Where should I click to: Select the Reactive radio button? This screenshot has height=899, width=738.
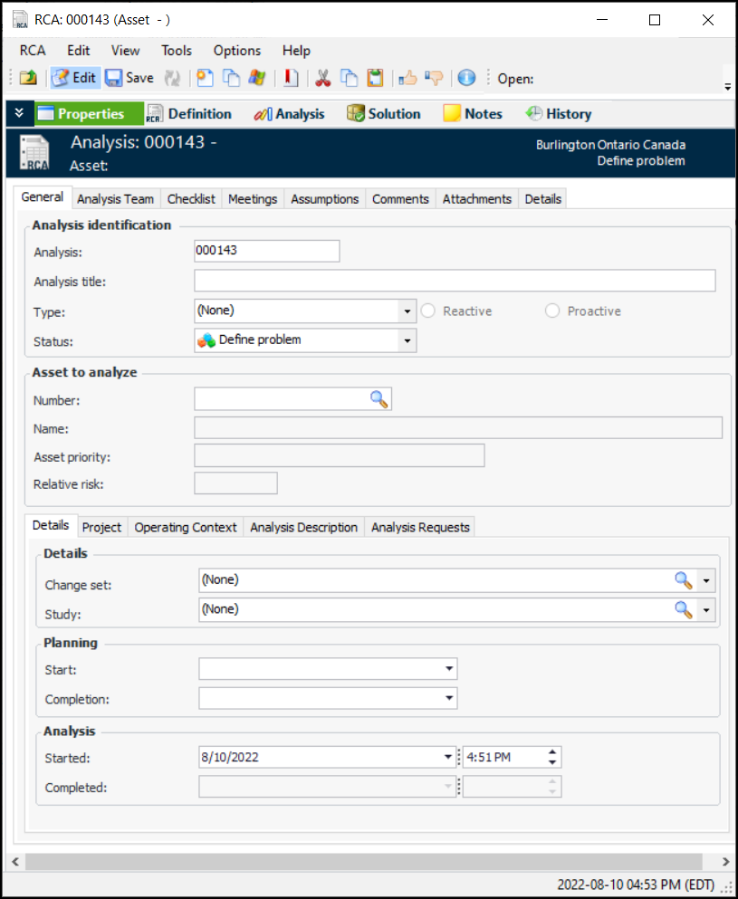point(428,311)
